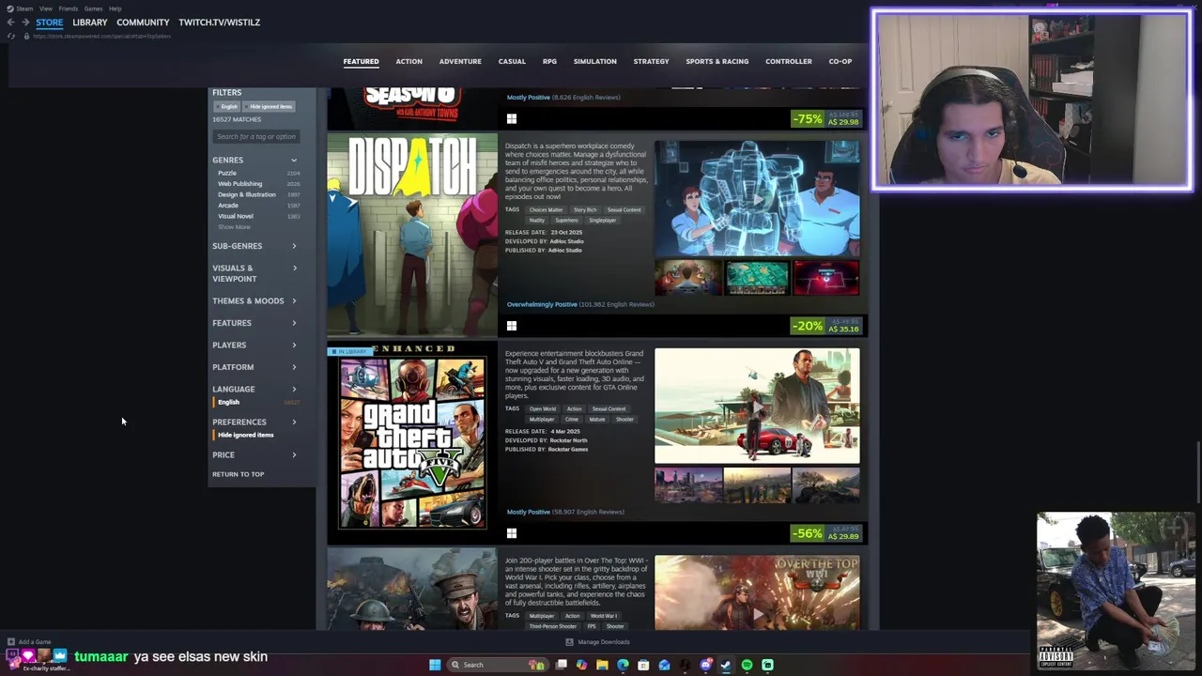Select the CONTROLLER category tab
The height and width of the screenshot is (676, 1202).
pyautogui.click(x=789, y=62)
